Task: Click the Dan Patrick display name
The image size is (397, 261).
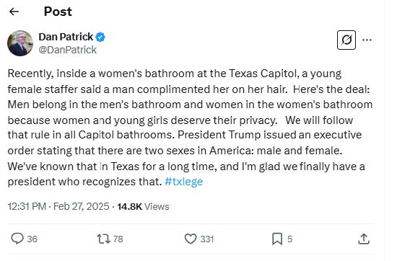Action: pyautogui.click(x=66, y=37)
